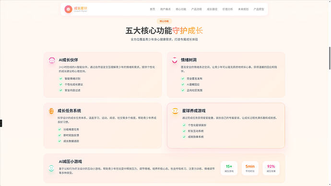Screen dimensions: 331x186
Task: Click the 成长星球 brand name link
Action: [81, 8]
